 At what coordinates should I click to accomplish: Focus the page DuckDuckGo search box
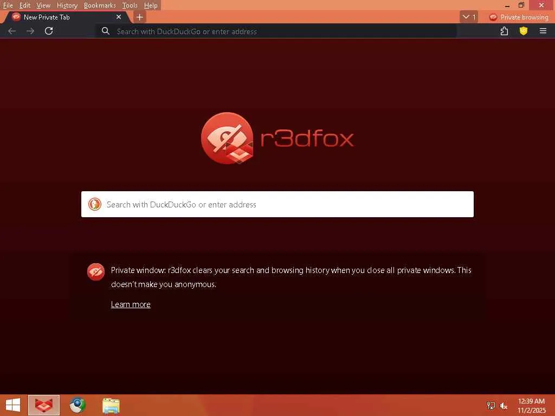coord(277,204)
